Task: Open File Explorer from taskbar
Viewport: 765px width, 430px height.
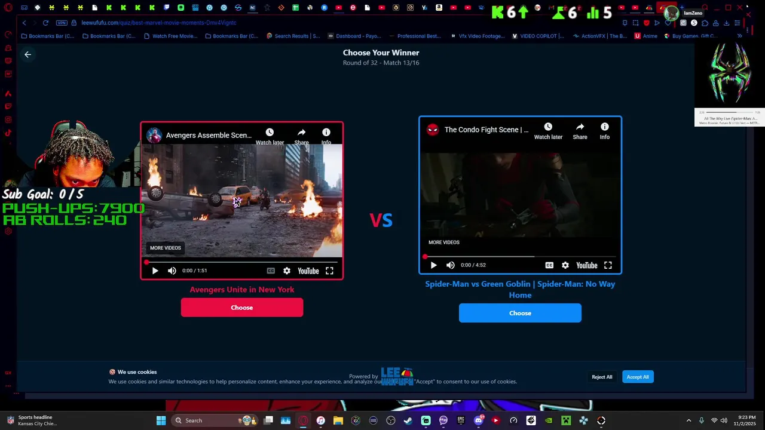Action: coord(338,420)
